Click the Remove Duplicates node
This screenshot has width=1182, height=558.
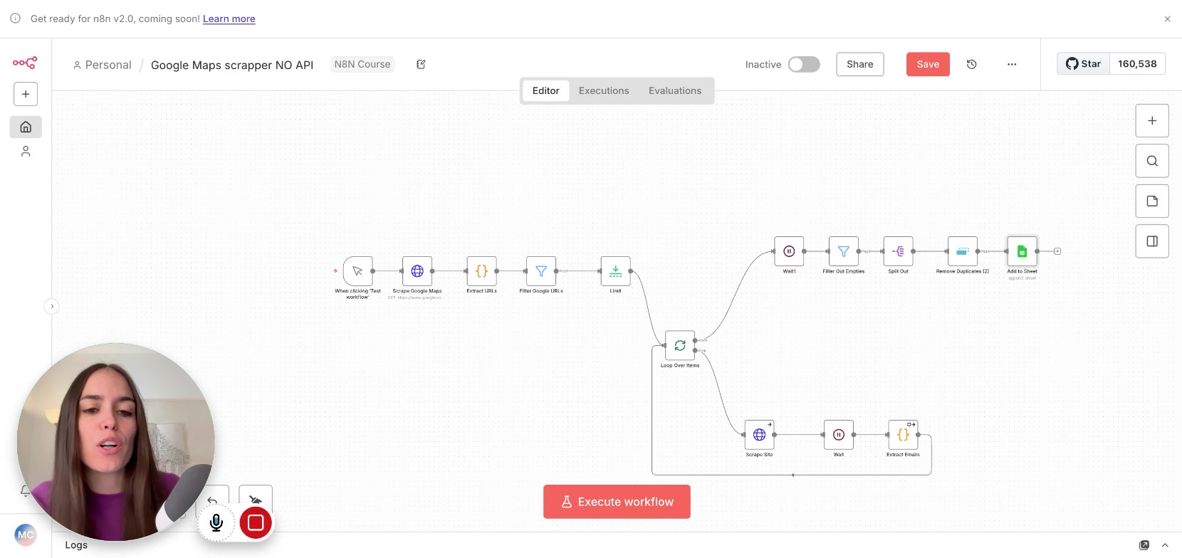tap(962, 251)
